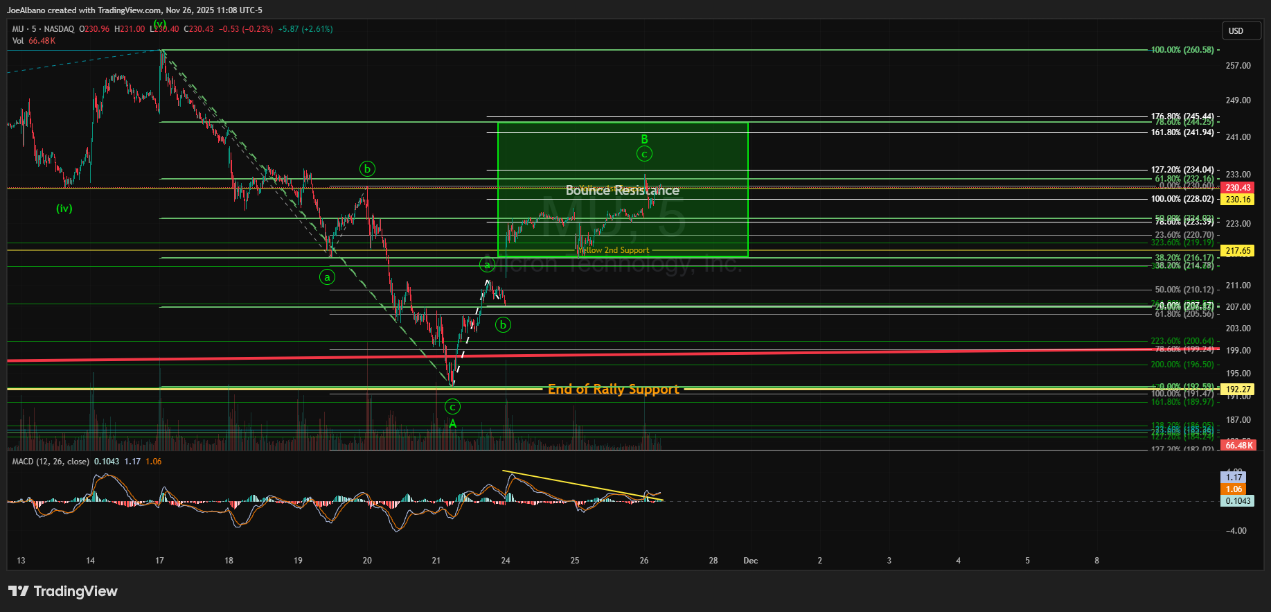Click the yellow 230.16 price label
Viewport: 1271px width, 612px height.
point(1238,200)
